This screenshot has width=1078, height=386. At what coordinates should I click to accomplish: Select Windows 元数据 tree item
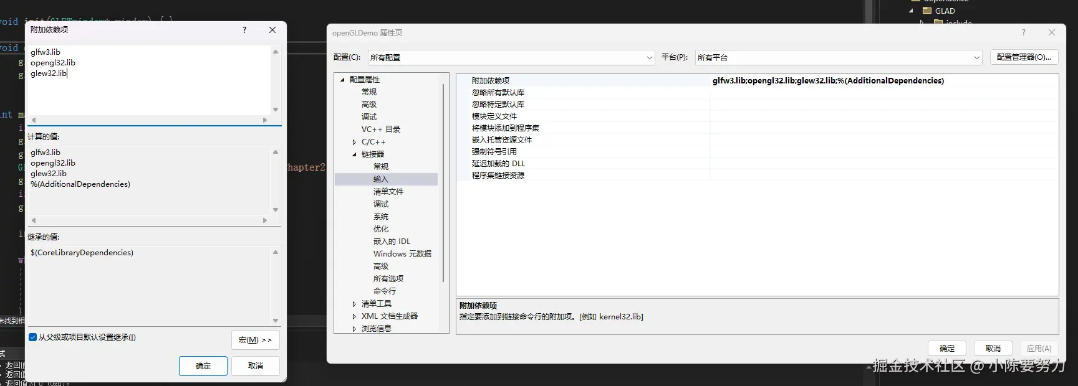(x=402, y=254)
